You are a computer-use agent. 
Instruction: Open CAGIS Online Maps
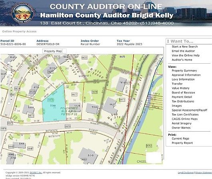[185, 119]
